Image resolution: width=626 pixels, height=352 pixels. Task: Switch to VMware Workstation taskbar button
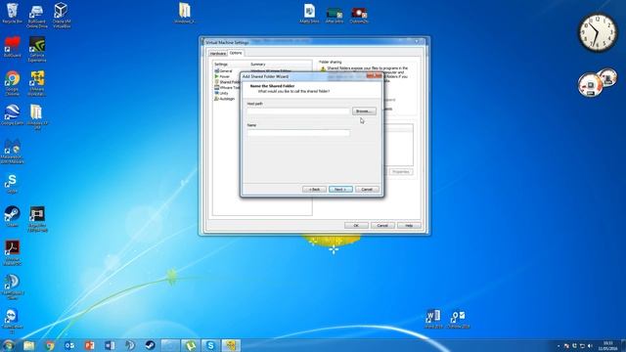tap(231, 345)
